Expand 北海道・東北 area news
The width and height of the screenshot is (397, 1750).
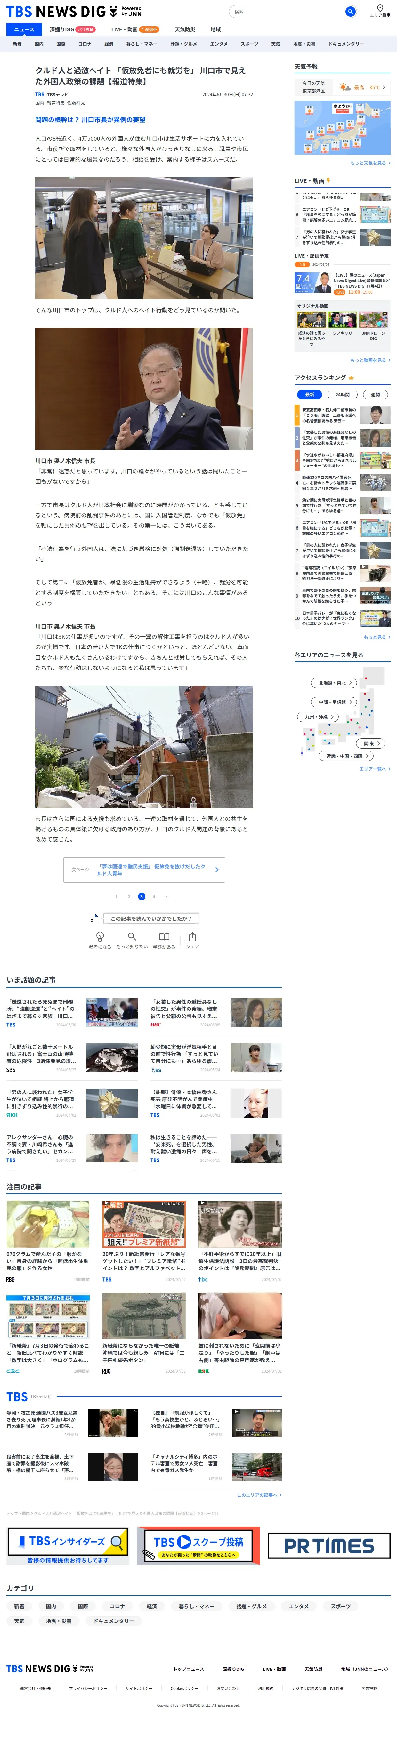point(335,683)
